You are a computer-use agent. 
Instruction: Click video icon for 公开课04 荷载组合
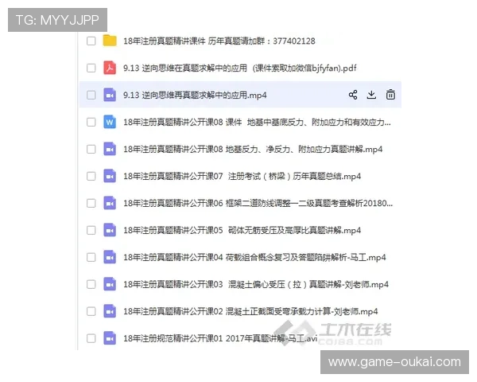pos(110,257)
